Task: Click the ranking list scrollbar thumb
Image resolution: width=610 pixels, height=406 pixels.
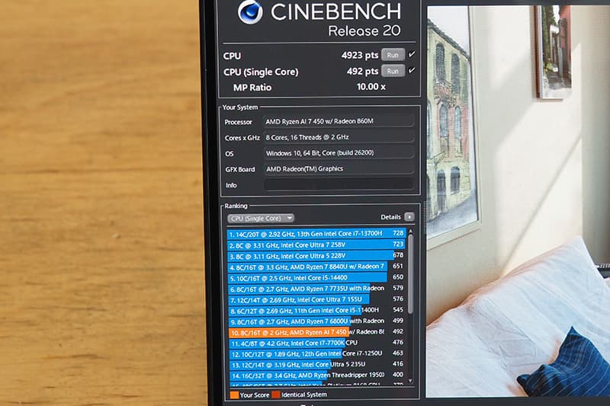Action: pos(410,274)
